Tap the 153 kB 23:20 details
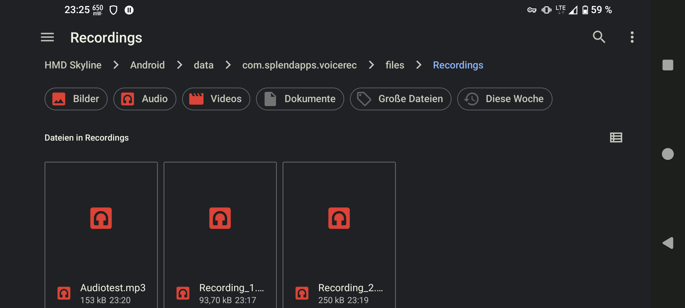The height and width of the screenshot is (308, 685). [105, 300]
